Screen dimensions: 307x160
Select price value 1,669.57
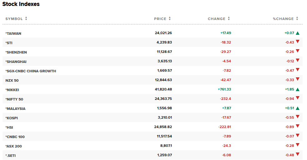(164, 70)
